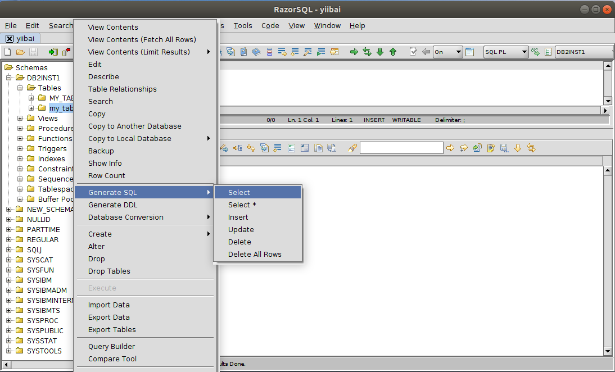Viewport: 615px width, 372px height.
Task: Open the Window menu in menu bar
Action: (327, 25)
